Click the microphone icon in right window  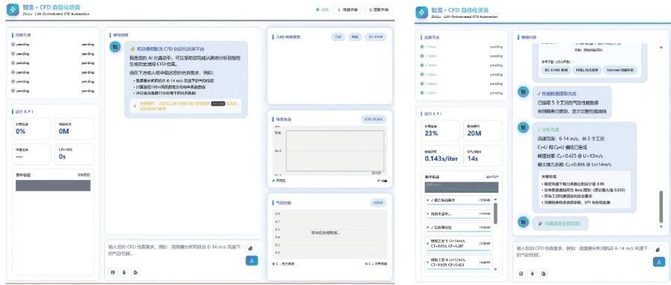pos(532,273)
